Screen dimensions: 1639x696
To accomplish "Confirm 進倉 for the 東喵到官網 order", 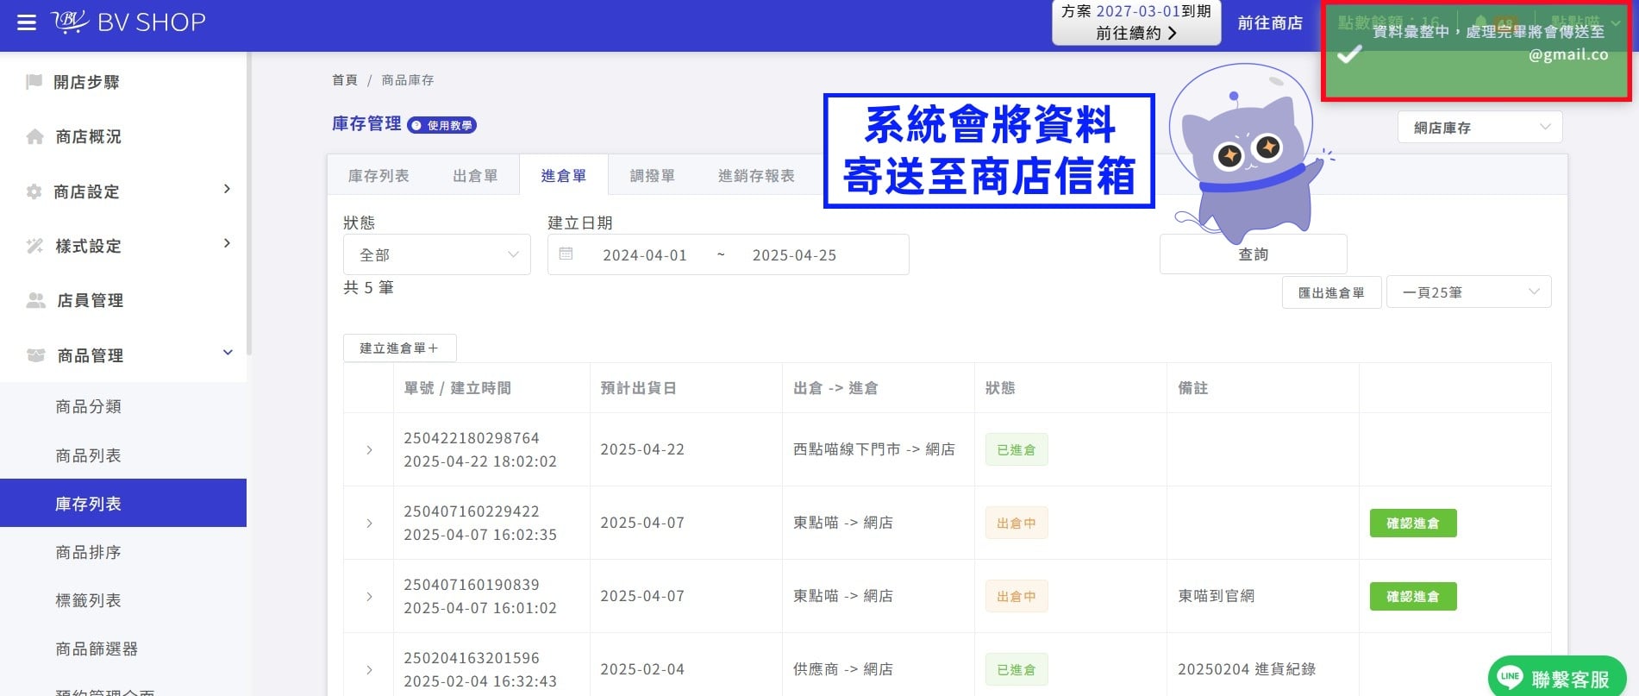I will (x=1413, y=597).
